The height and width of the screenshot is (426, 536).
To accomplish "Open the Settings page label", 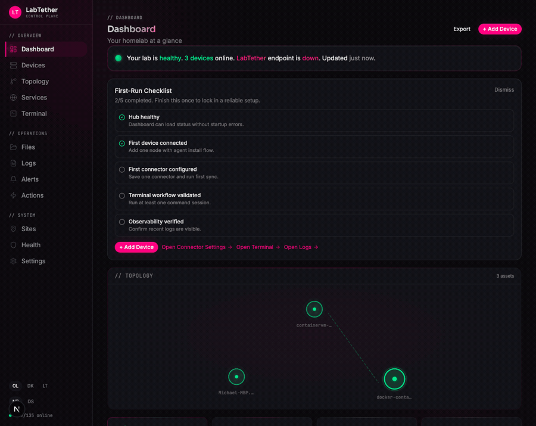I will point(33,261).
